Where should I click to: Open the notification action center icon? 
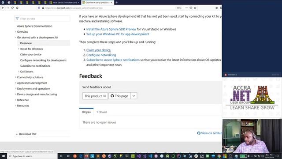click(x=277, y=156)
